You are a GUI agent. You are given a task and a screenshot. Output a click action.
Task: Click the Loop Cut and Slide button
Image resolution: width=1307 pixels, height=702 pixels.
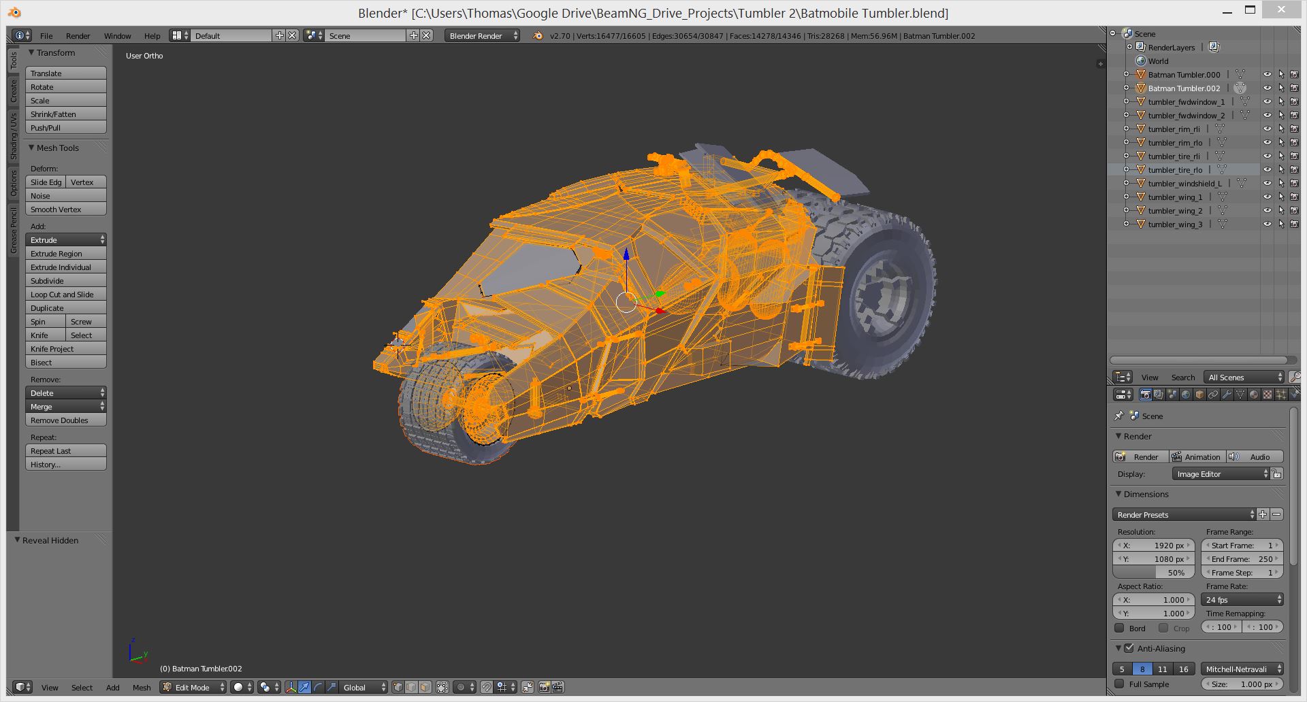click(x=66, y=294)
